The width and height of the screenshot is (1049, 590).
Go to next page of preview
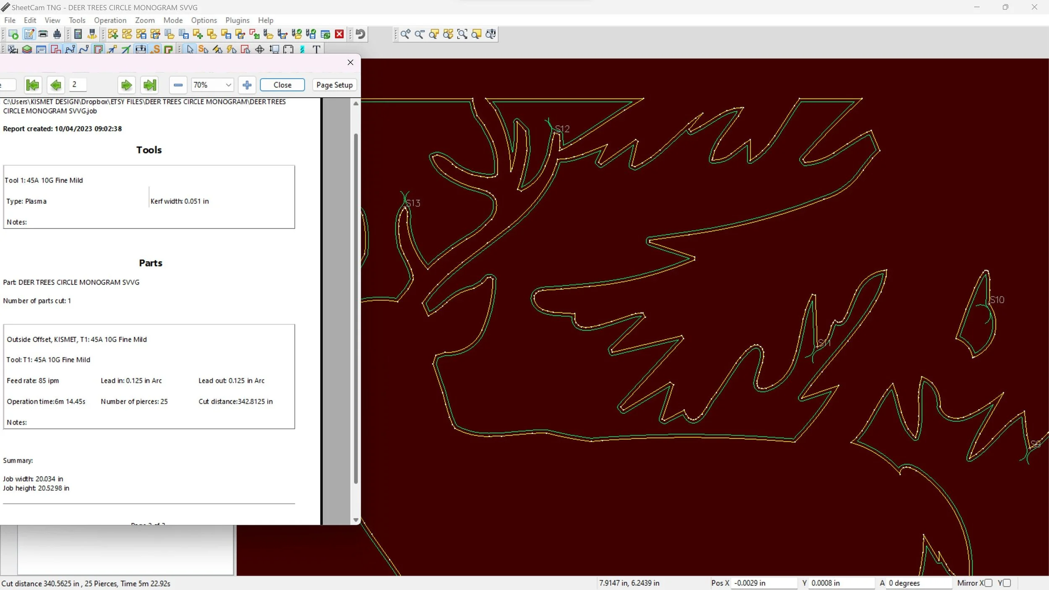click(126, 85)
